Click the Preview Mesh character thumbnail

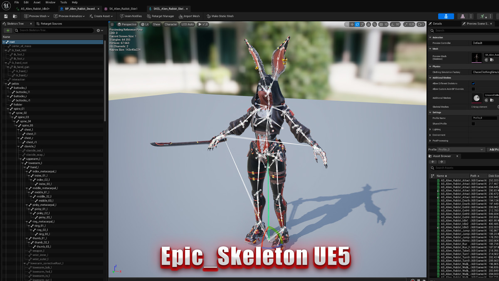coord(477,57)
